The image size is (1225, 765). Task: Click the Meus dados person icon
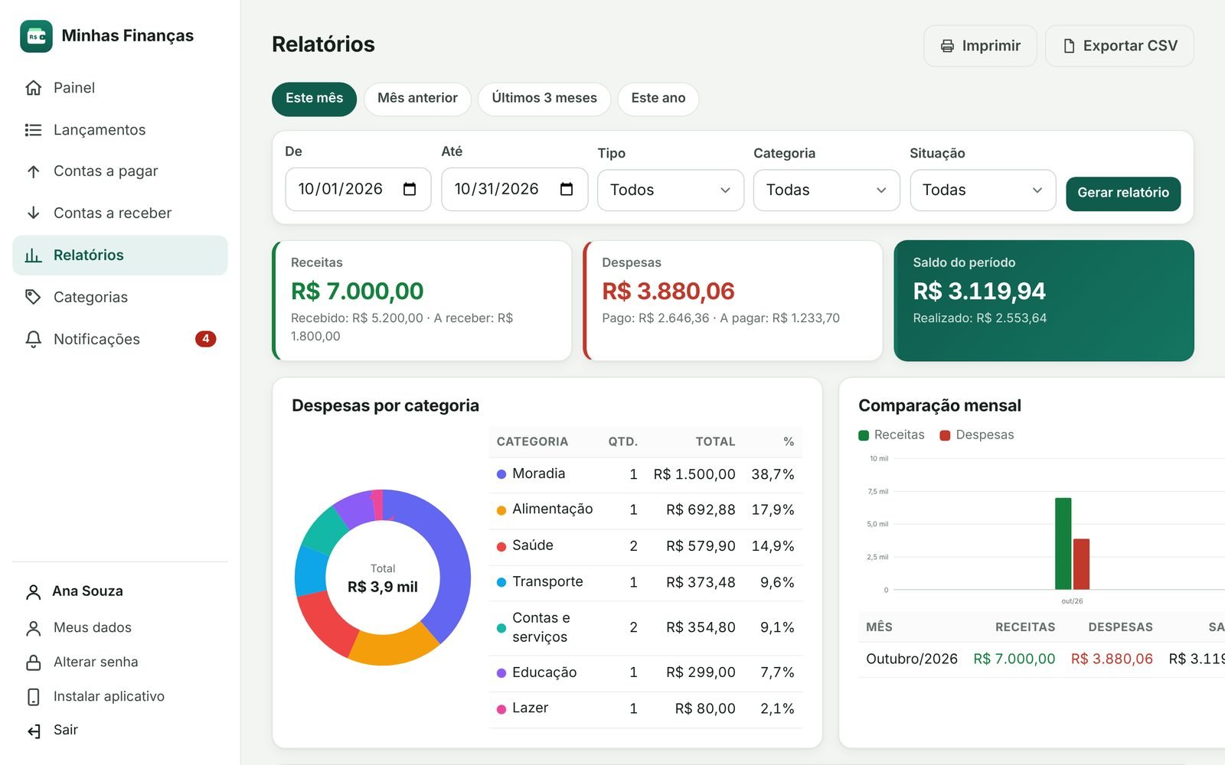(x=33, y=628)
